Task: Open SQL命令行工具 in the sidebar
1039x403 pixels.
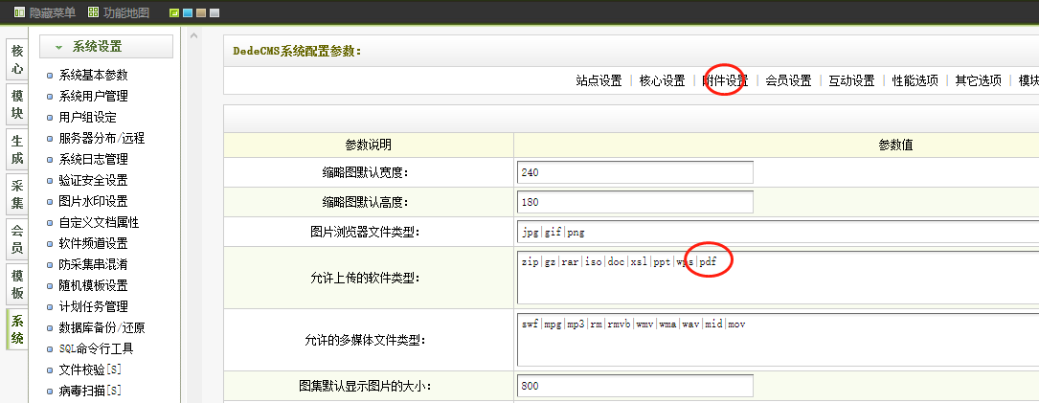Action: coord(96,348)
